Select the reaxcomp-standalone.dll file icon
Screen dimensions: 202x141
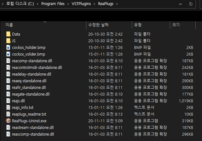pyautogui.click(x=8, y=134)
